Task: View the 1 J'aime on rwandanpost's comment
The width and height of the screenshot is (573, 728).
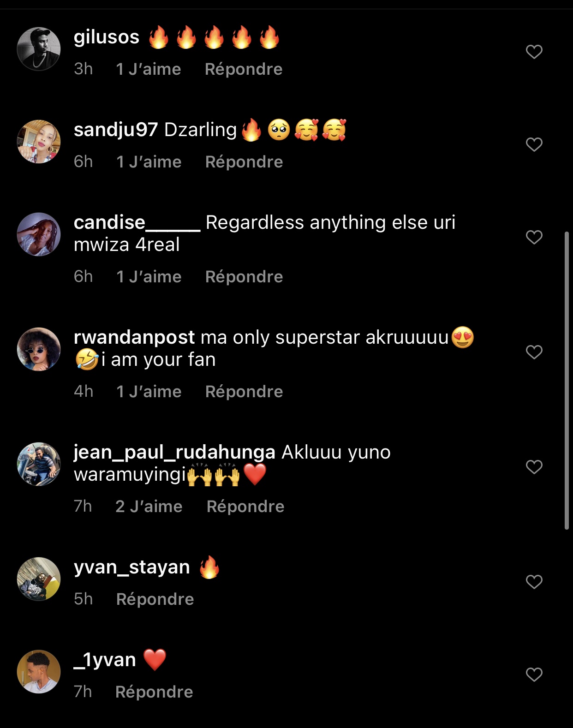Action: [149, 392]
